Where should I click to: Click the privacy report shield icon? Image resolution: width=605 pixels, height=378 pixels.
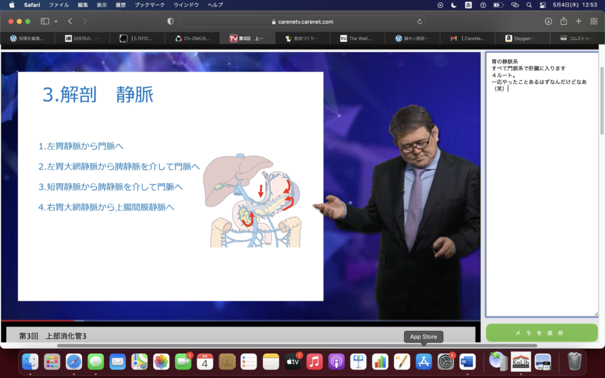click(x=171, y=21)
